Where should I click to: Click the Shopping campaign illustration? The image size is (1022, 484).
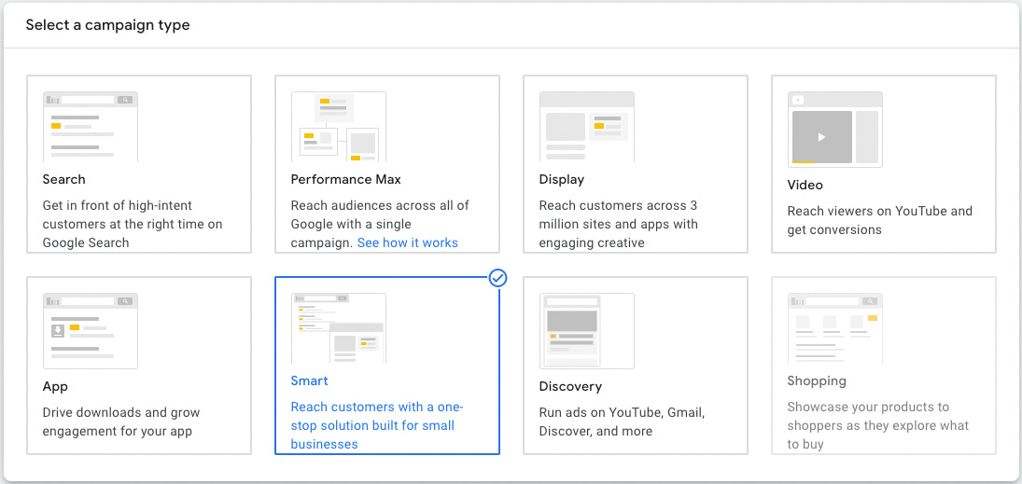pyautogui.click(x=834, y=328)
